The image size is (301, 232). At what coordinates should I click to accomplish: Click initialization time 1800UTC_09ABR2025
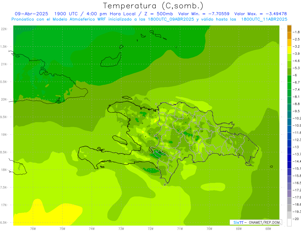coord(171,19)
